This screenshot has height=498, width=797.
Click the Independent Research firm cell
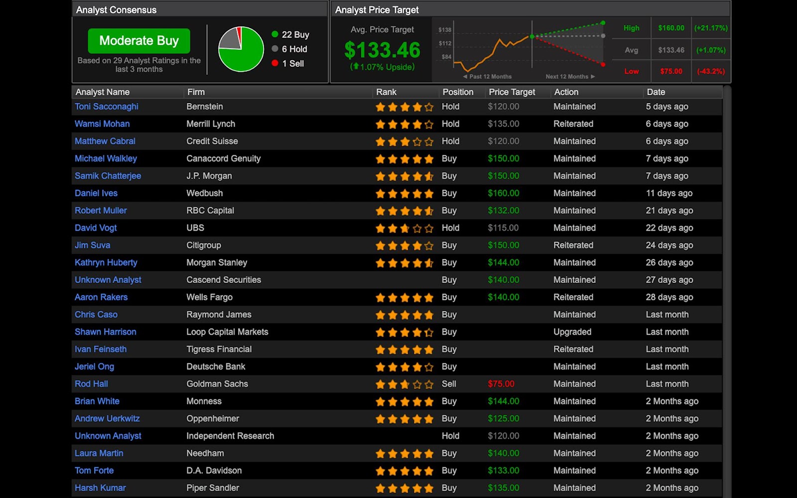tap(230, 436)
